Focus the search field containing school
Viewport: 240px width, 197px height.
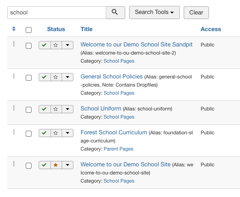pyautogui.click(x=57, y=13)
